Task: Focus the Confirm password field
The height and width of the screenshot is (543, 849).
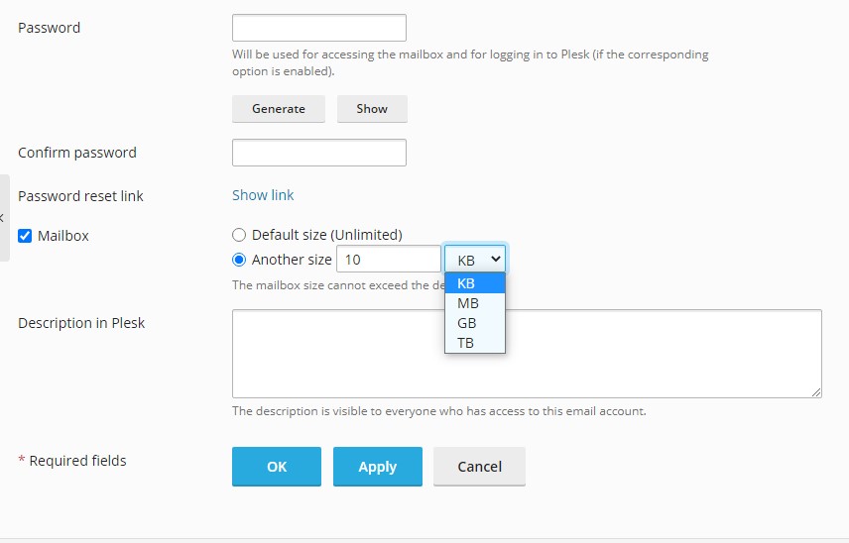Action: pyautogui.click(x=319, y=153)
